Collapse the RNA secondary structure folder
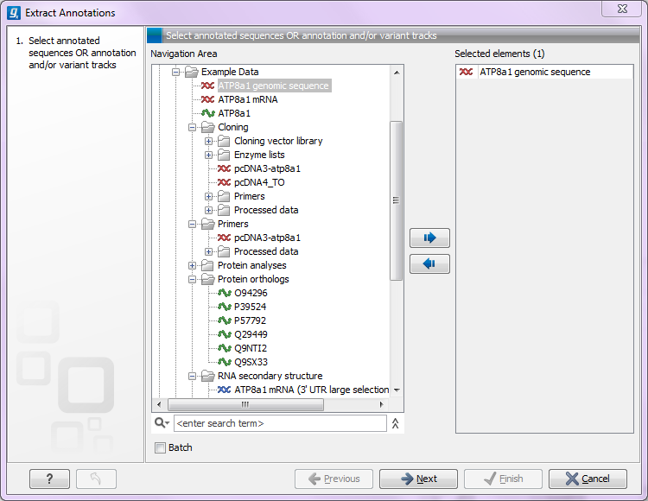The image size is (648, 501). (192, 376)
